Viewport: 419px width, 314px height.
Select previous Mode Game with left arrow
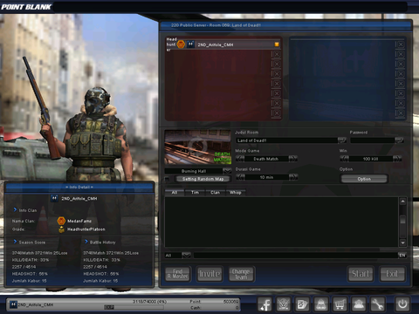(240, 159)
